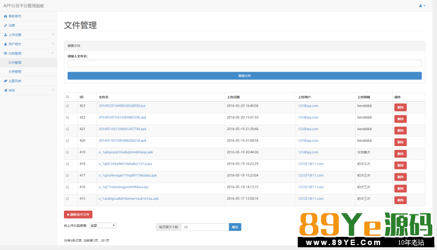The width and height of the screenshot is (437, 250).
Task: Open 面板首页 dashboard in sidebar
Action: (15, 16)
